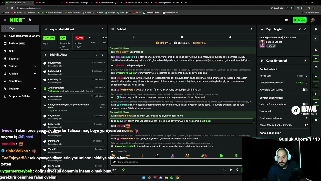Click the sgtburh top gifter badge
The height and width of the screenshot is (181, 321).
coord(164,43)
